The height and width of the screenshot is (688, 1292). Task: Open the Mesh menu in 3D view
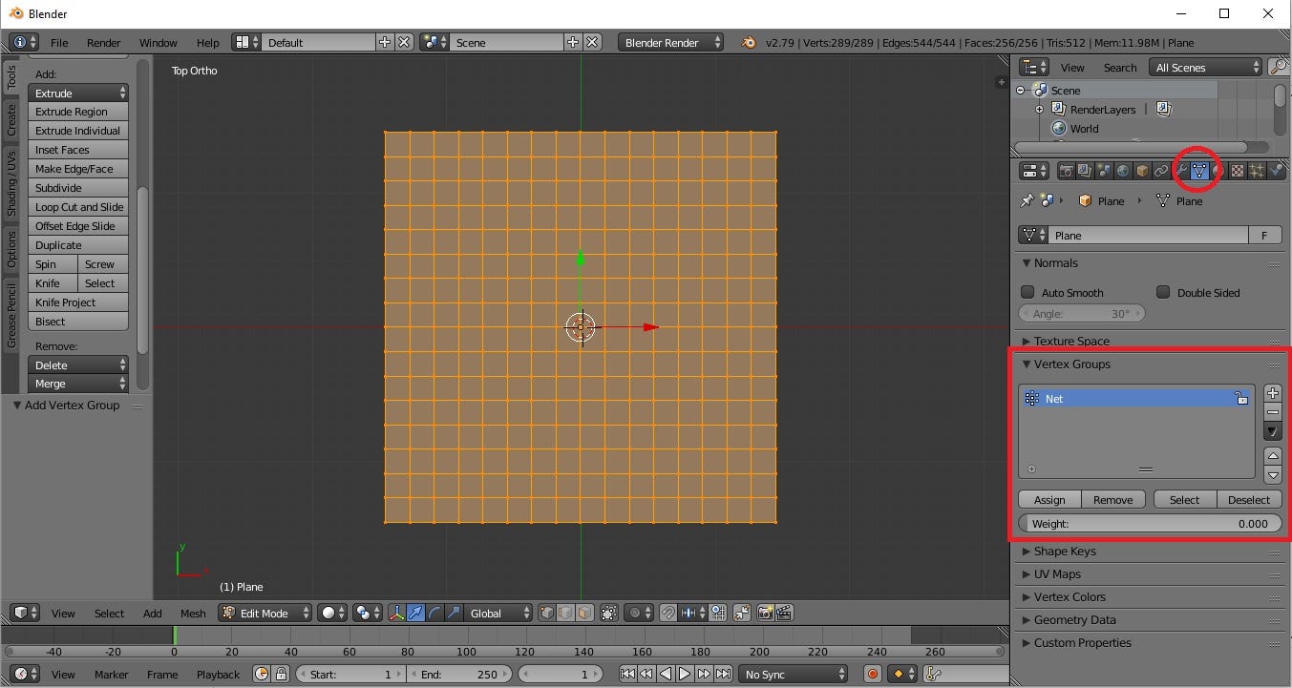coord(193,613)
